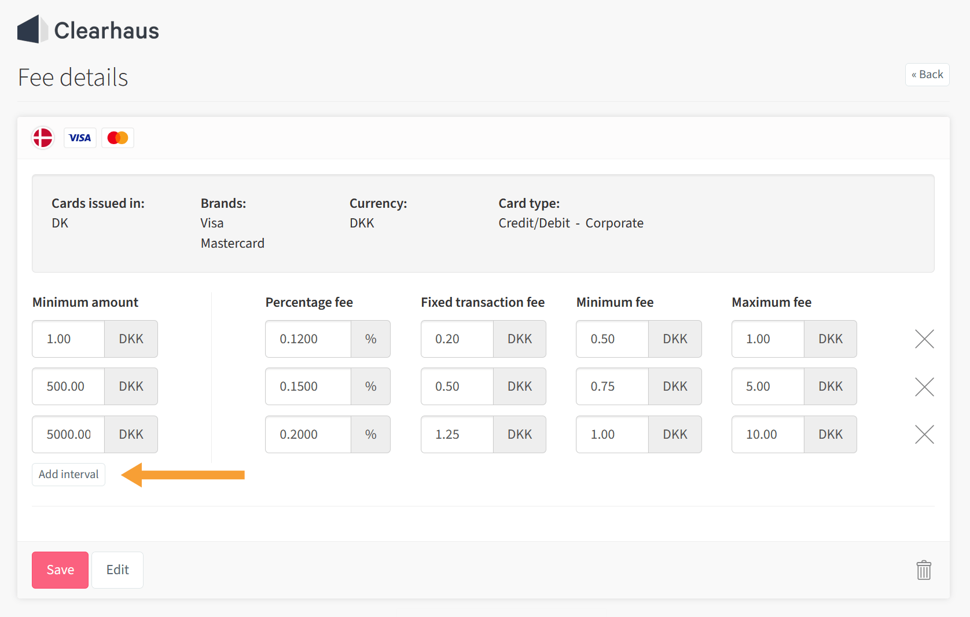Click the % suffix beside 0.1200

click(x=370, y=339)
